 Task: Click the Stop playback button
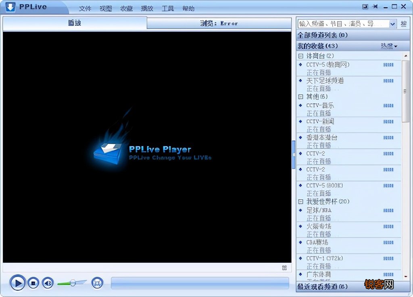33,283
